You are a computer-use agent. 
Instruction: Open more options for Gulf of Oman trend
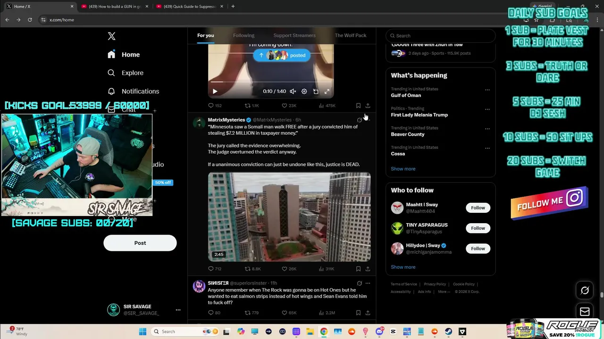coord(487,90)
